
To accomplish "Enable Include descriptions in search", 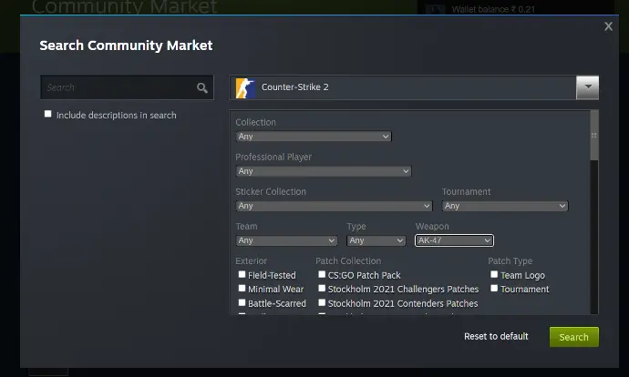I will pos(47,114).
